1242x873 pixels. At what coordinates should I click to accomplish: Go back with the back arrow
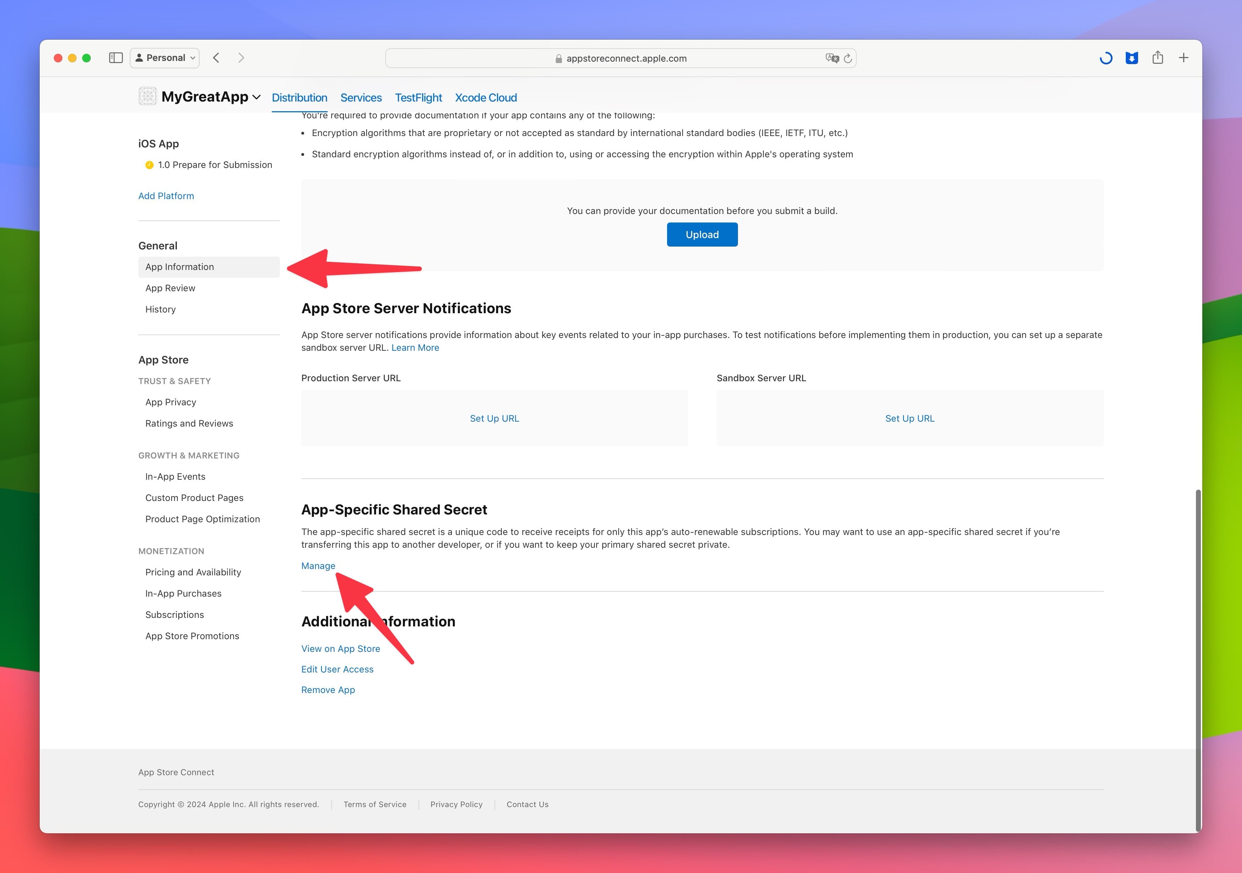coord(216,58)
